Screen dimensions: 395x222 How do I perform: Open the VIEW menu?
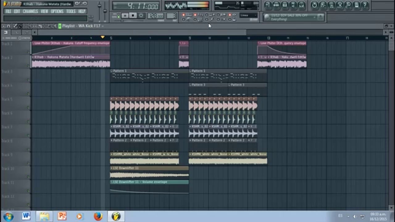pyautogui.click(x=44, y=11)
